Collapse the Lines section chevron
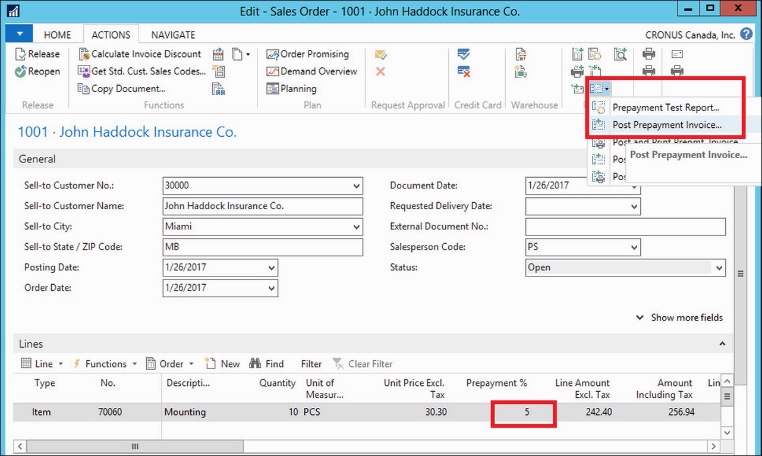Viewport: 762px width, 456px height. (722, 344)
